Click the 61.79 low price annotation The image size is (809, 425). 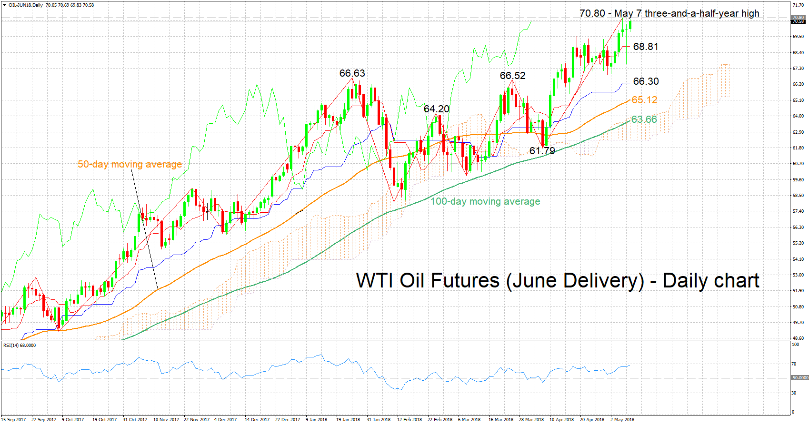(542, 151)
